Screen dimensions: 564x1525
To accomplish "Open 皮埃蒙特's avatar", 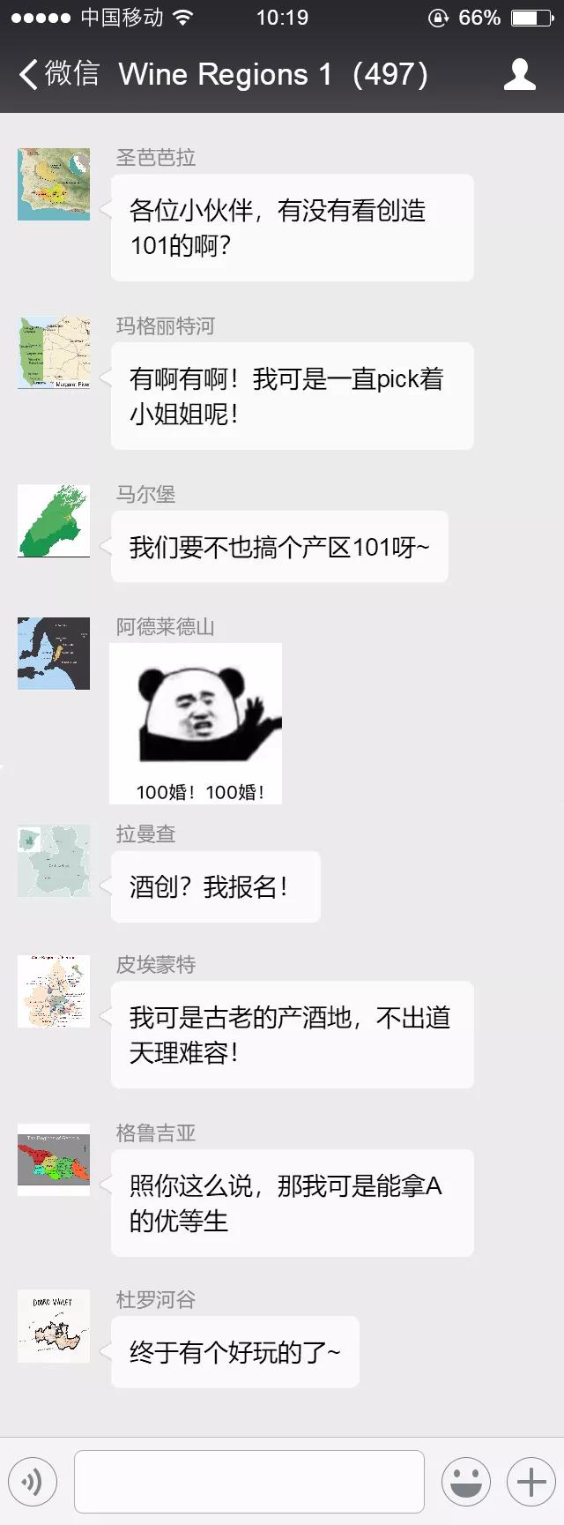I will (x=54, y=991).
